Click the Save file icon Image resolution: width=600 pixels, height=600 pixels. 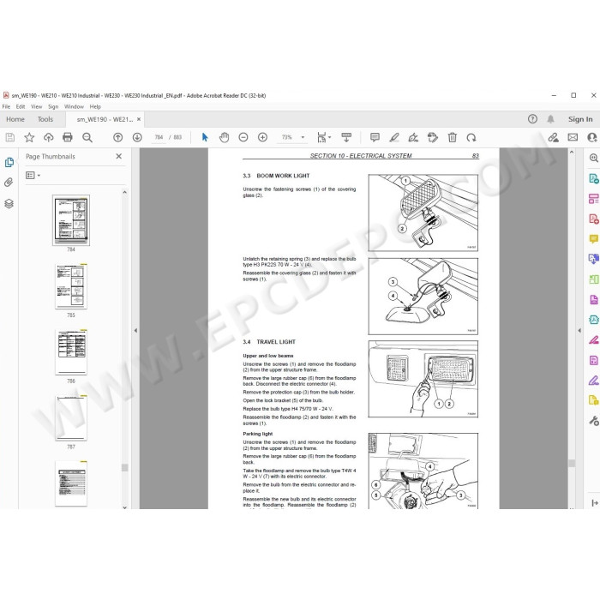(10, 137)
